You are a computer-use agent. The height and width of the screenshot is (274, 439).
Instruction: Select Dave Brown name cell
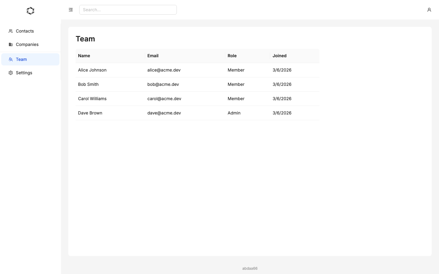110,113
